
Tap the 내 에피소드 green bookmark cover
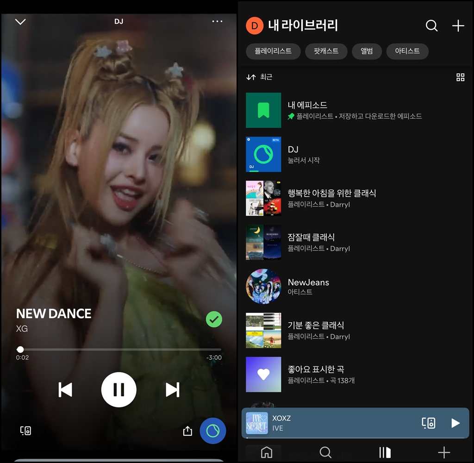(x=263, y=110)
